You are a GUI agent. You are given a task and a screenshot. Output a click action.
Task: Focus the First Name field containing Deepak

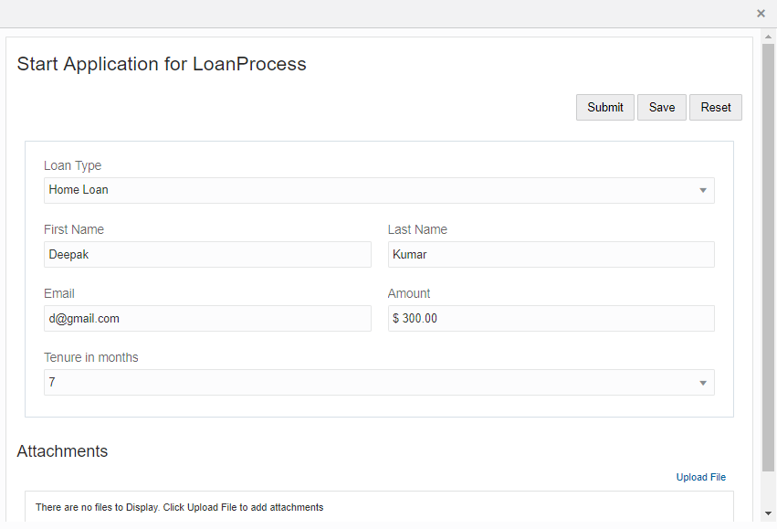(207, 255)
